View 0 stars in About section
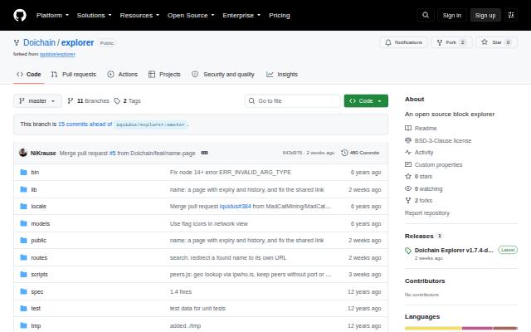This screenshot has height=332, width=531. click(418, 176)
